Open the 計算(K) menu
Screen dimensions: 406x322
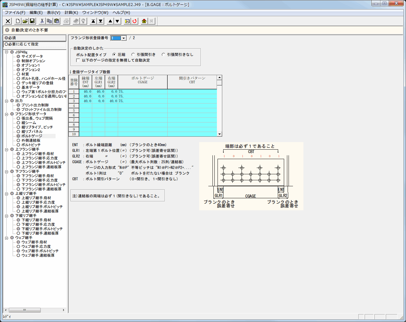point(71,13)
